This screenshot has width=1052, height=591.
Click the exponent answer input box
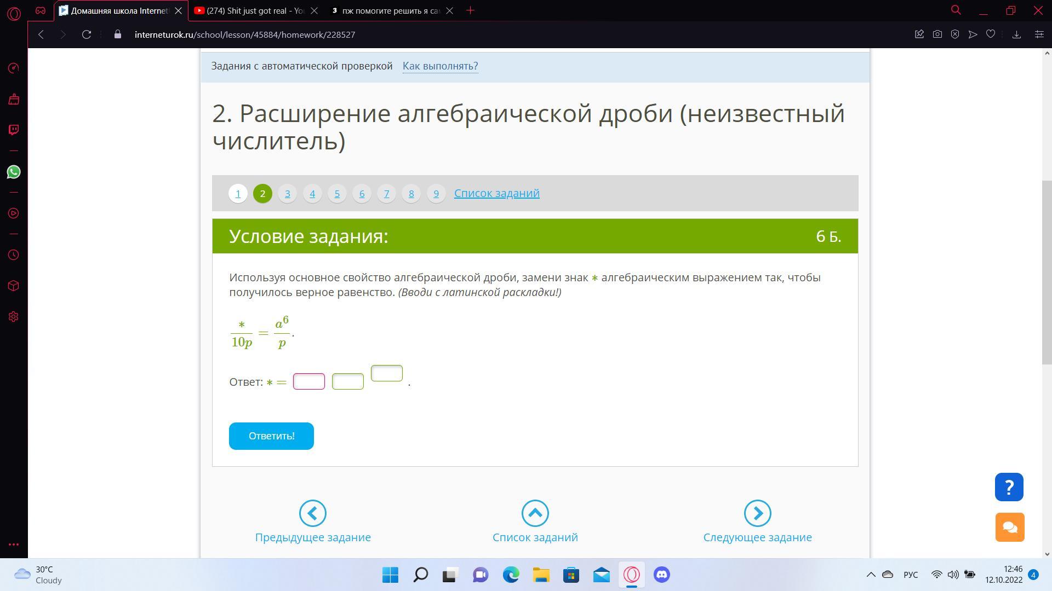[387, 373]
